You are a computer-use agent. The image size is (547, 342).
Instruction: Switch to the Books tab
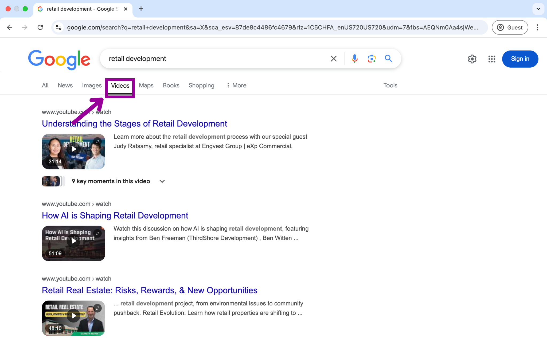(171, 85)
